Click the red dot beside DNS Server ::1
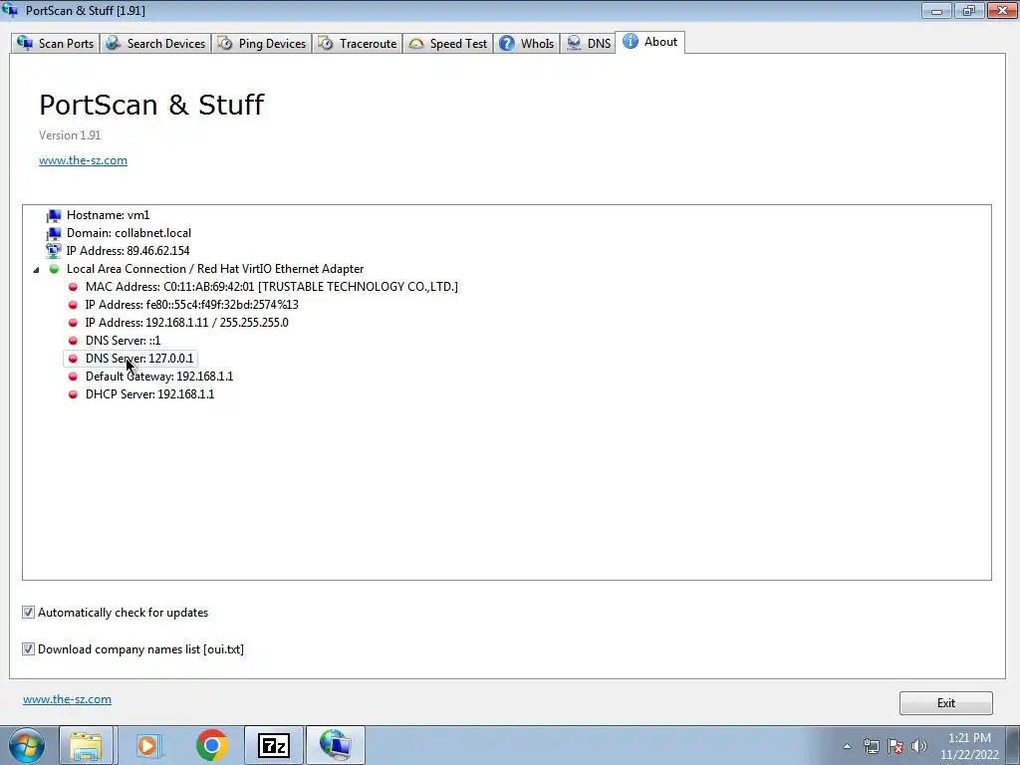Image resolution: width=1020 pixels, height=765 pixels. point(73,341)
